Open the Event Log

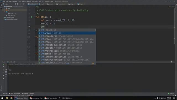171,94
